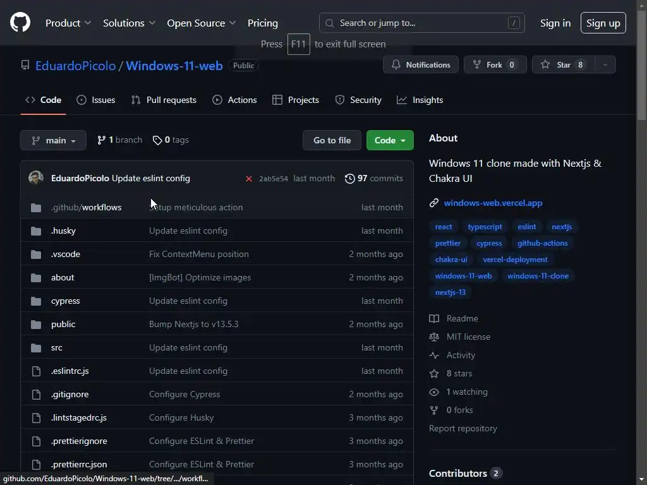
Task: Open the .lintstagedrc.js file
Action: [x=79, y=418]
